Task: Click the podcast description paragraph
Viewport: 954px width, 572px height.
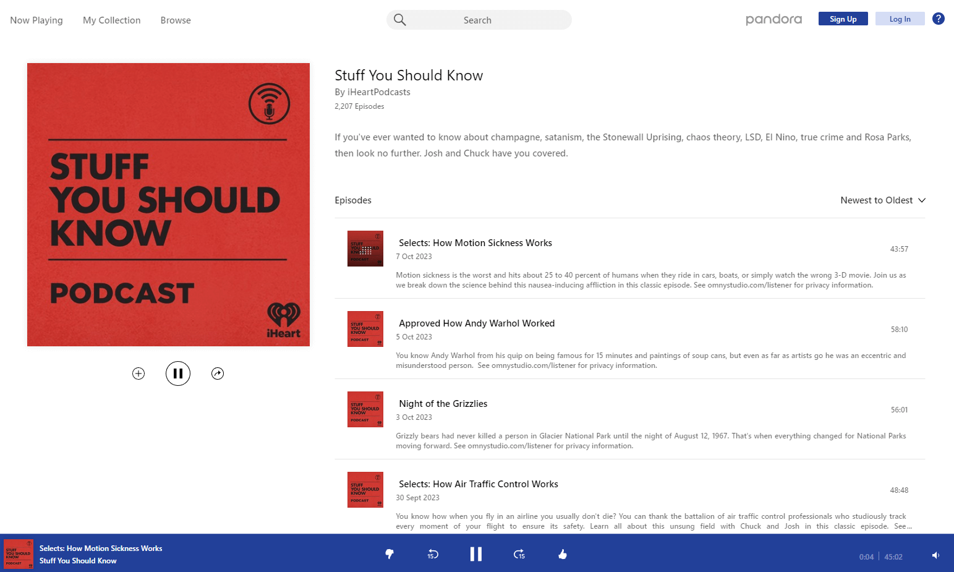Action: pos(623,145)
